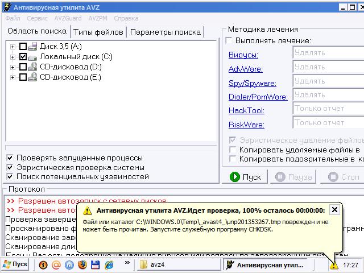The image size is (364, 273).
Task: Open the Spy/Spyware link
Action: (x=253, y=83)
